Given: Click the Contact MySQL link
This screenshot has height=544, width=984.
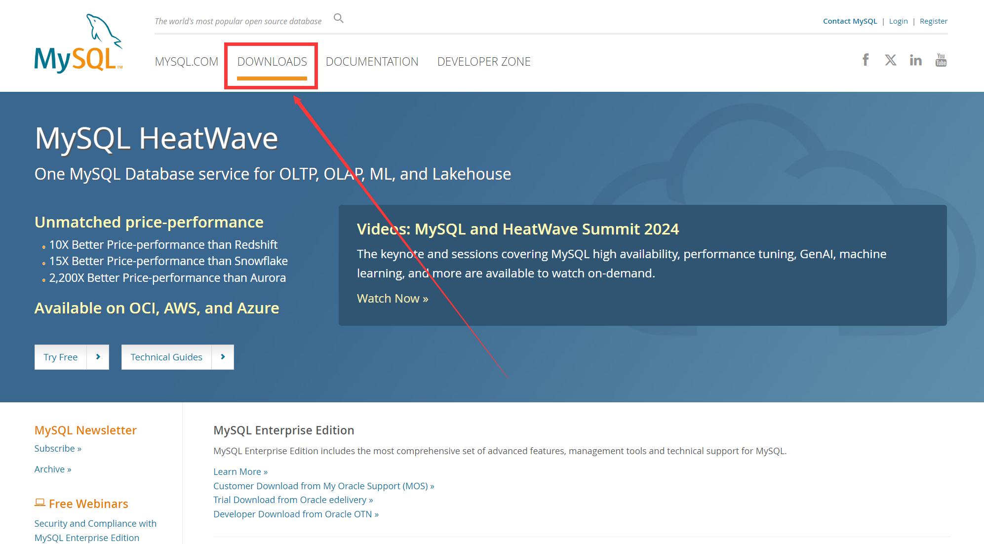Looking at the screenshot, I should [x=850, y=21].
